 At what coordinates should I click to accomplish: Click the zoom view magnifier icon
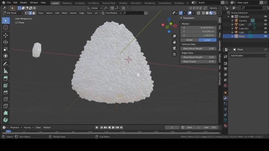point(174,36)
